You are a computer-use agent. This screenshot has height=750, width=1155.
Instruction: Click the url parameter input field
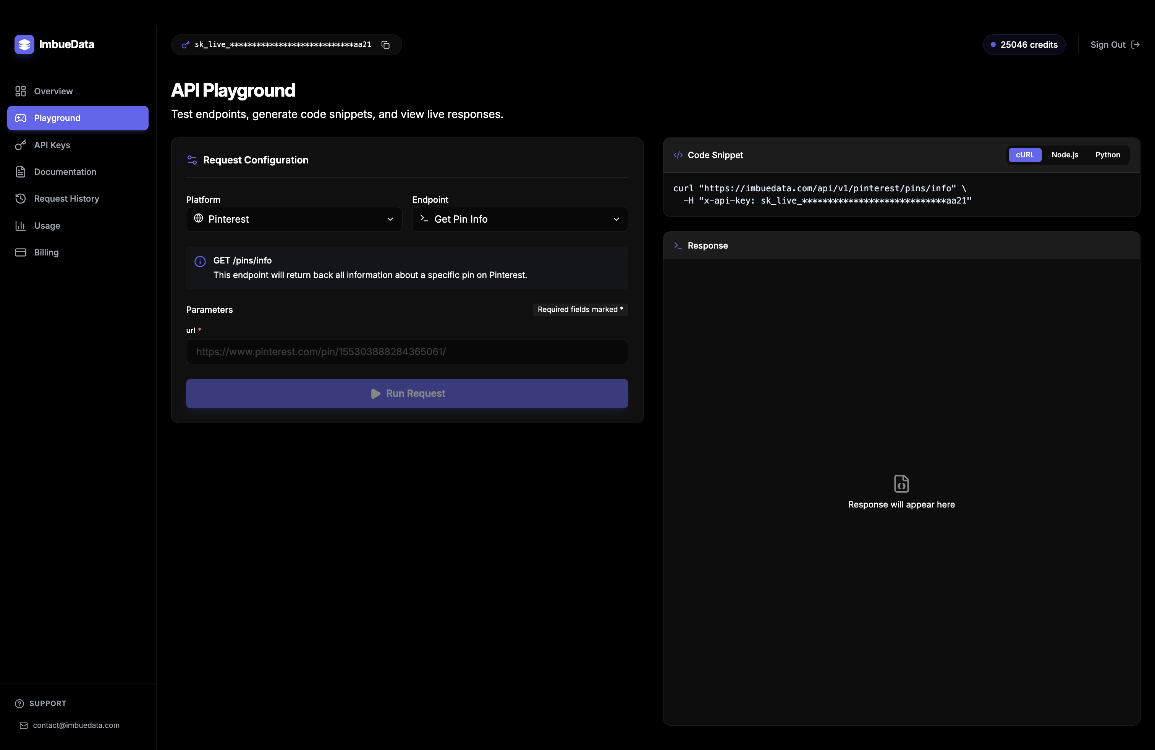pos(407,352)
